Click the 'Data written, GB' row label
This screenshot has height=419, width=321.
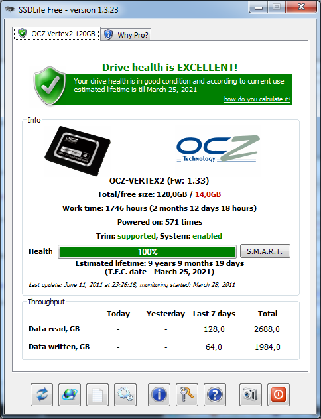[x=59, y=347]
